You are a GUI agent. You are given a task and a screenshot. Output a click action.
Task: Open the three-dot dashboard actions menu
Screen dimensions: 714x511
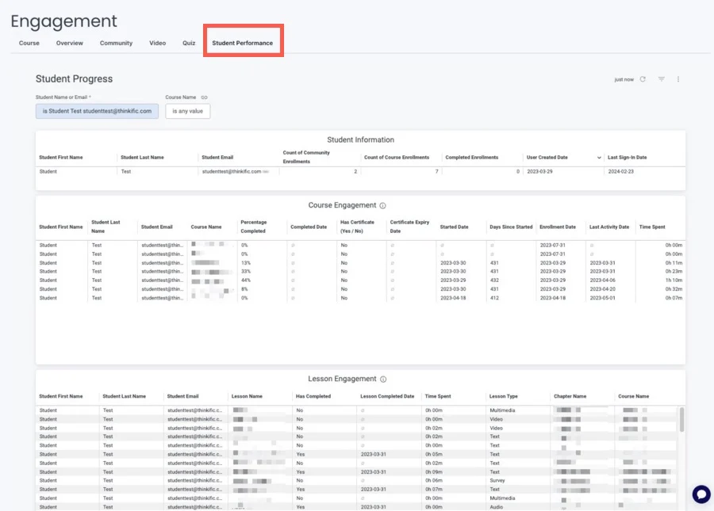(678, 79)
